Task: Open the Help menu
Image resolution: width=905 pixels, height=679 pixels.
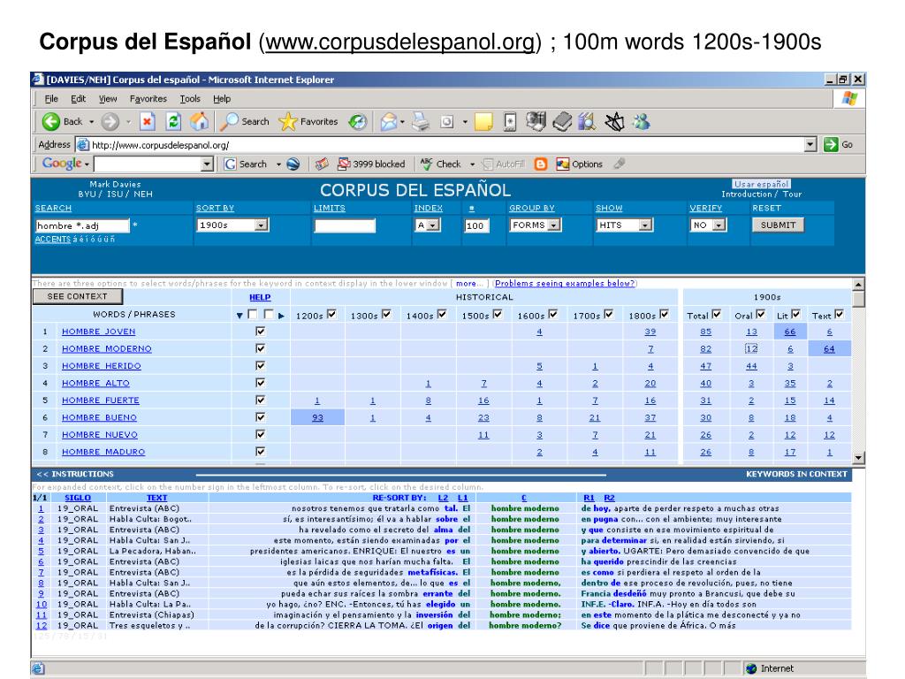Action: 222,99
